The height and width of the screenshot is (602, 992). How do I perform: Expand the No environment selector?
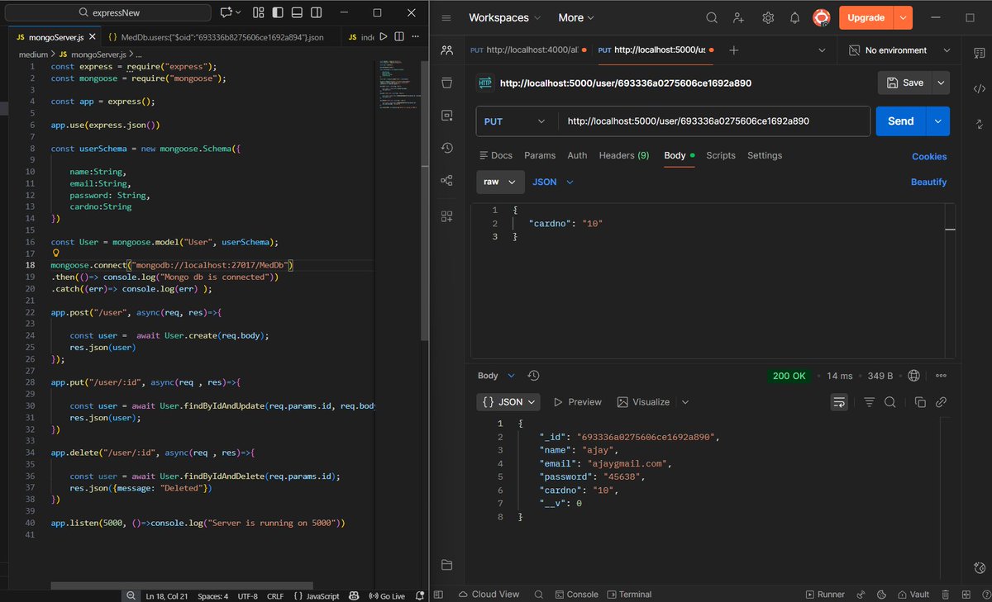tap(899, 50)
